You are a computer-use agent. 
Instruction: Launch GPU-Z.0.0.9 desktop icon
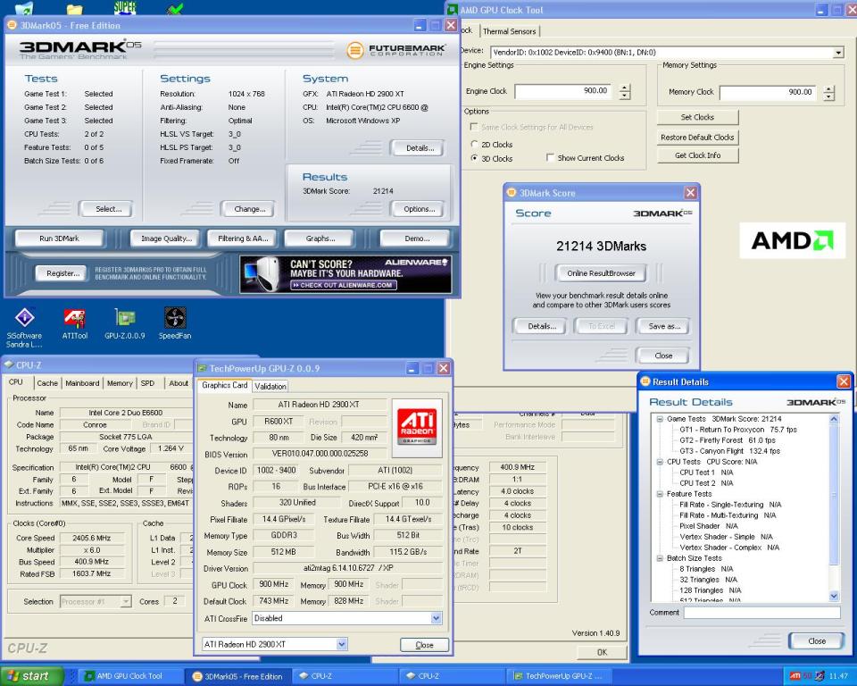(125, 324)
